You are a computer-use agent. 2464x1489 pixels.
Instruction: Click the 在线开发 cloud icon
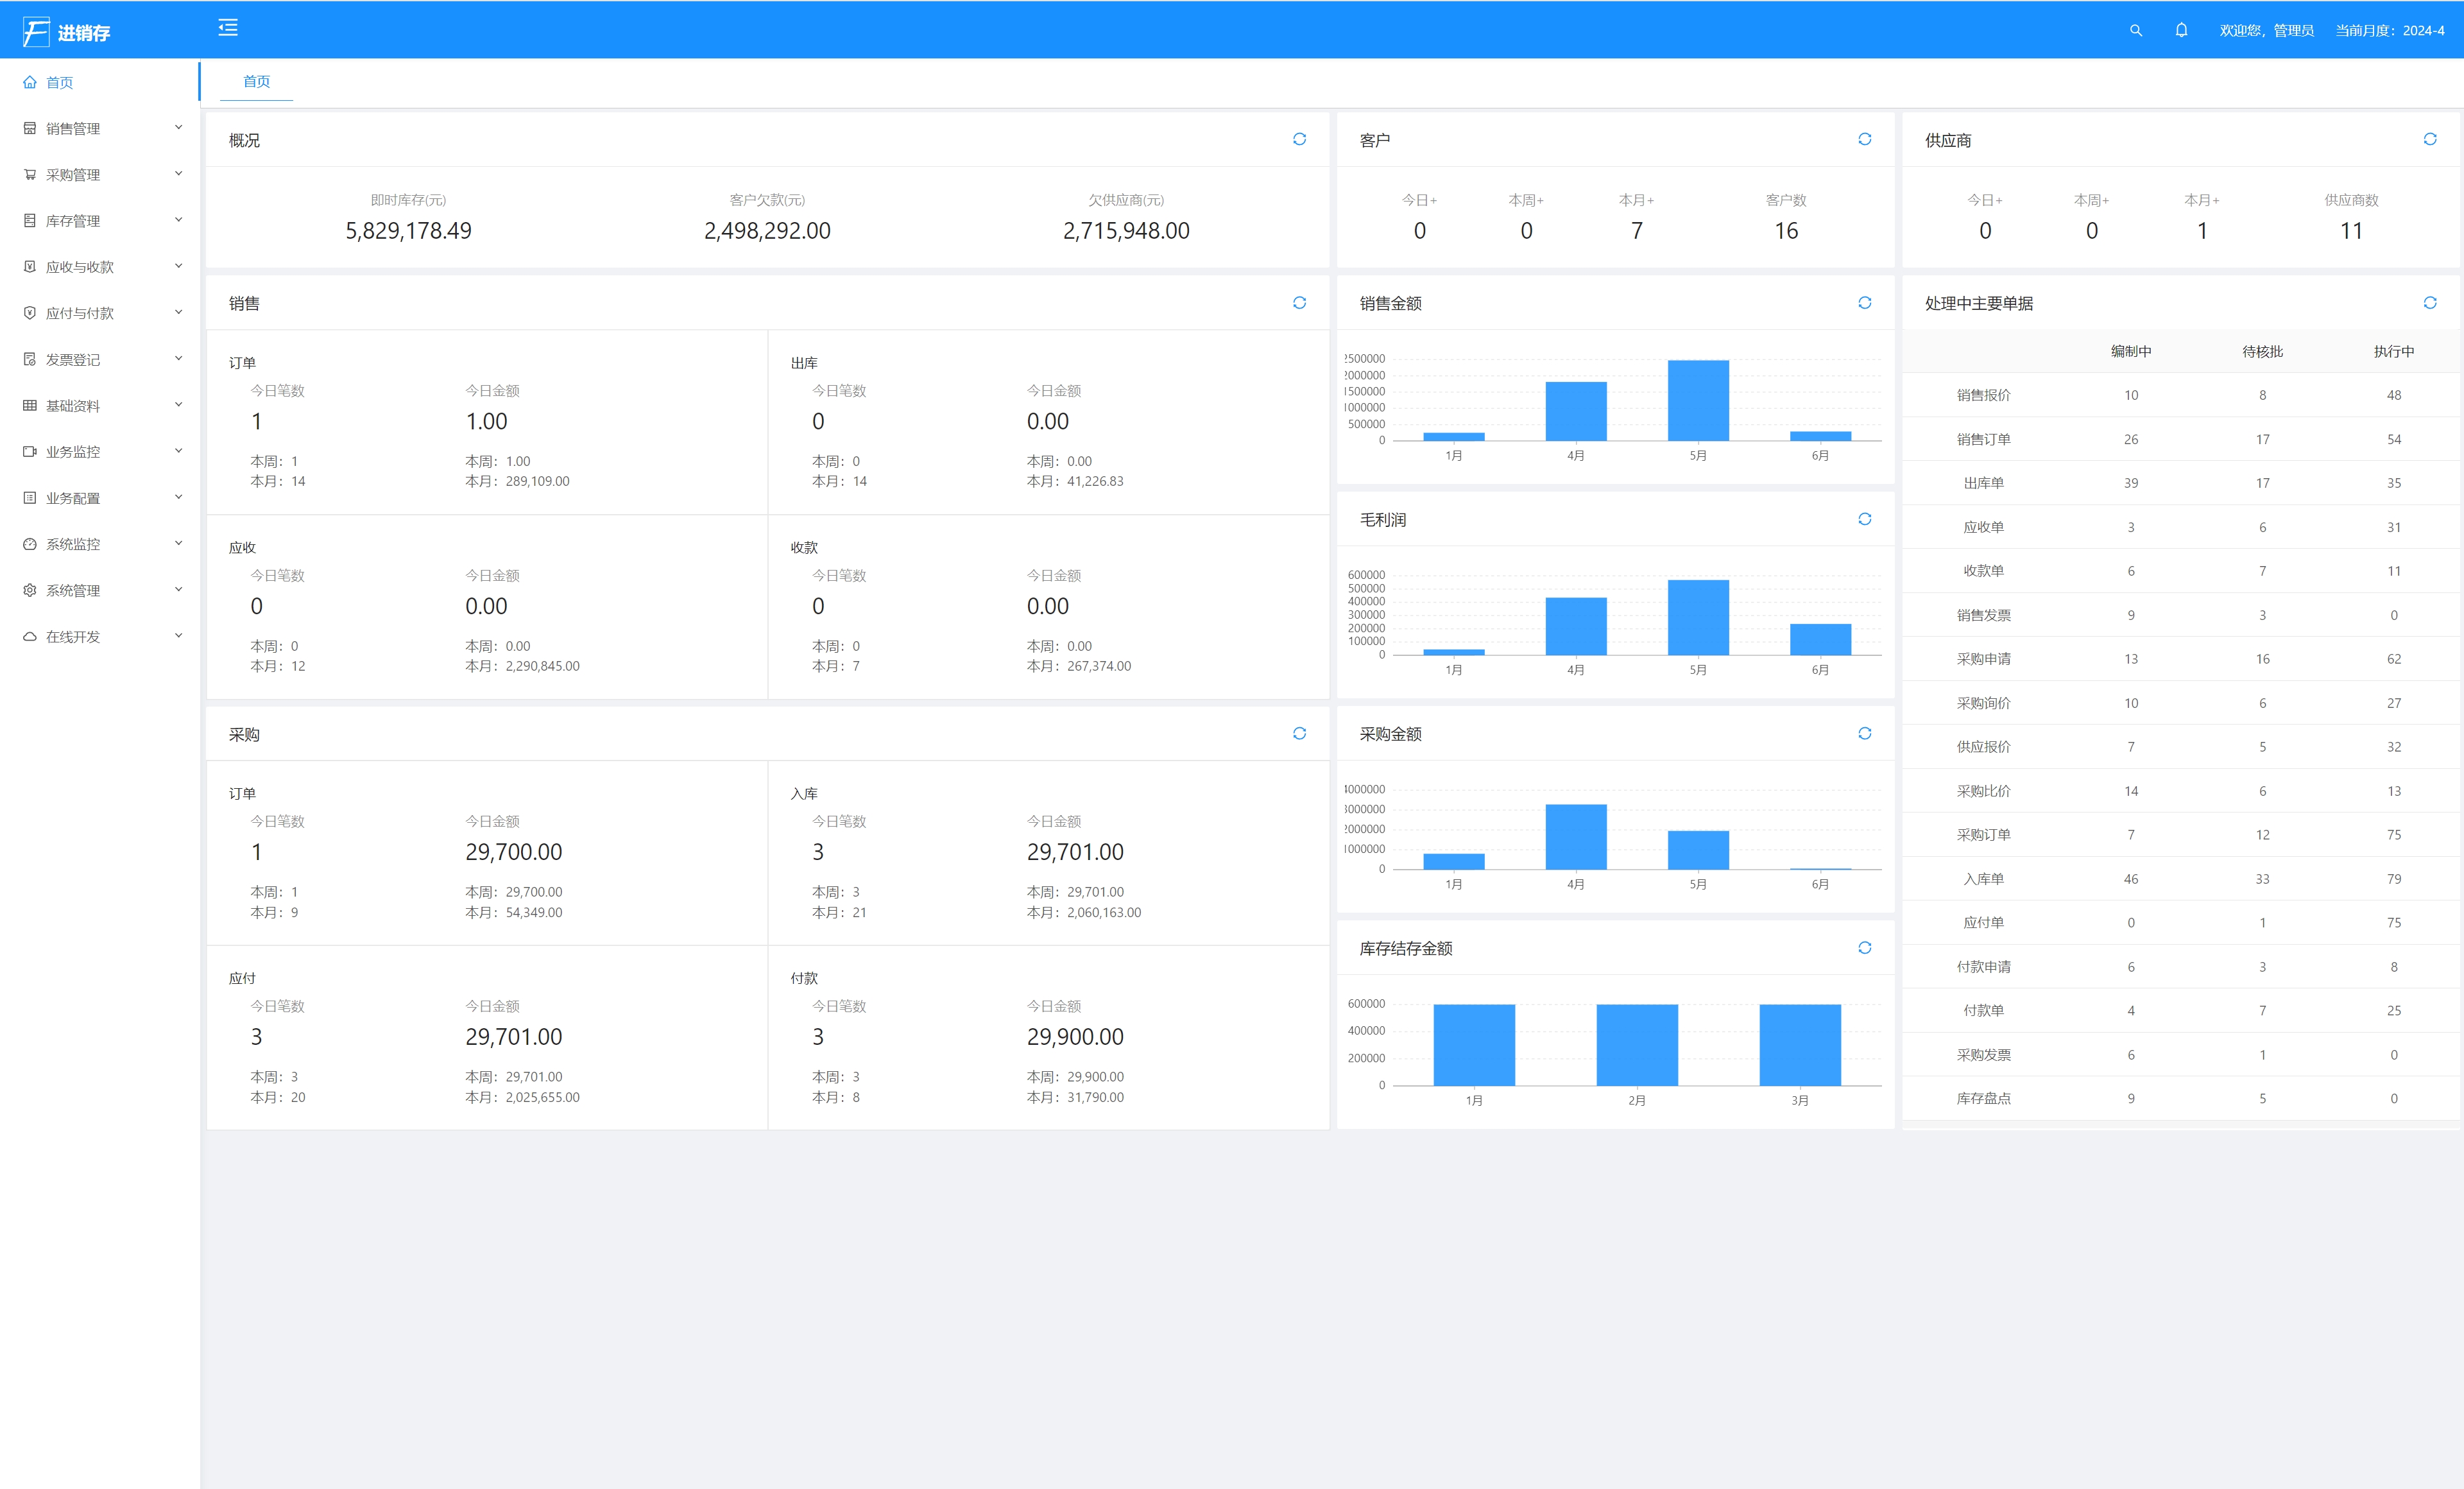click(x=30, y=636)
